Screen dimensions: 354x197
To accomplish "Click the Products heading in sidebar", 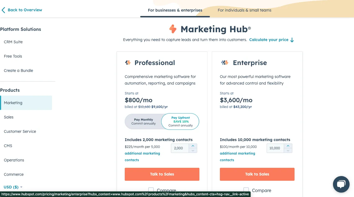I will [10, 90].
